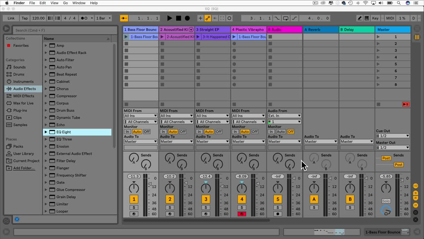This screenshot has height=239, width=424.
Task: Show the Sends section toggle
Action: pyautogui.click(x=415, y=193)
